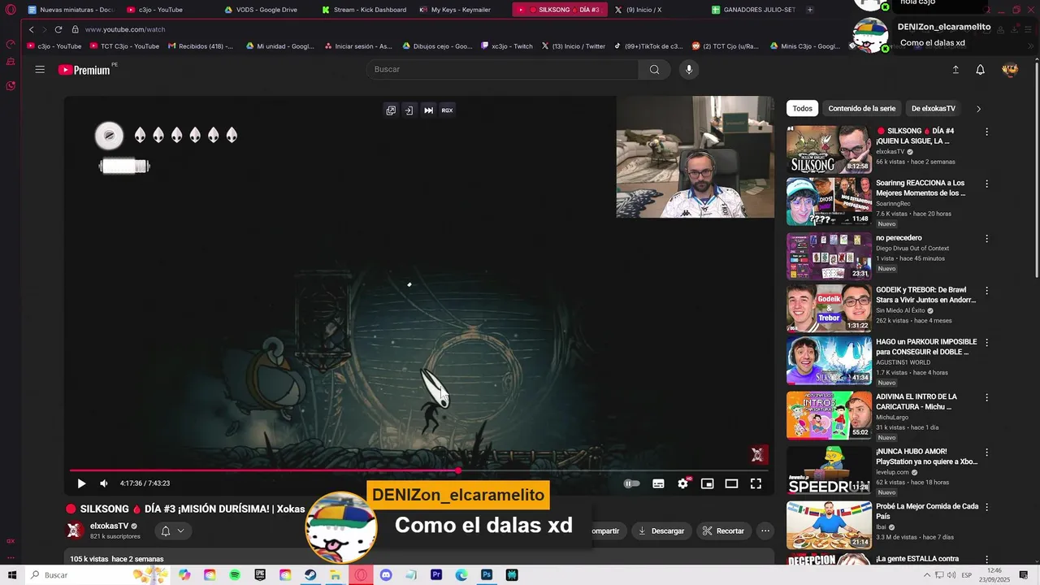1040x585 pixels.
Task: Enter fullscreen mode
Action: [756, 483]
